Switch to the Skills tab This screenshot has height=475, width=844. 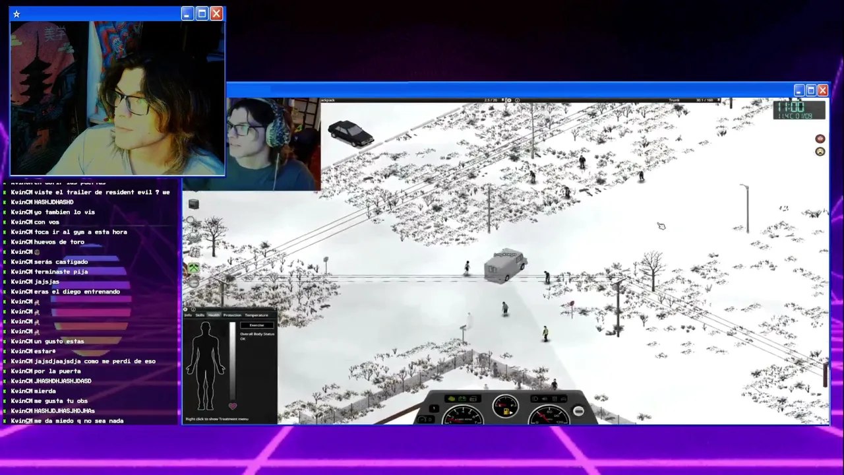(200, 315)
